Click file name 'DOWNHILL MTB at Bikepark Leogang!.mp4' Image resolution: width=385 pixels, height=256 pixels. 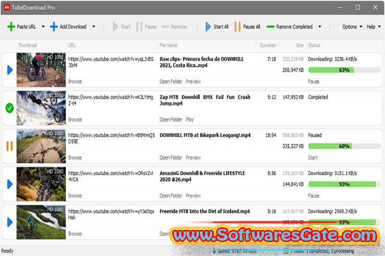tap(205, 135)
